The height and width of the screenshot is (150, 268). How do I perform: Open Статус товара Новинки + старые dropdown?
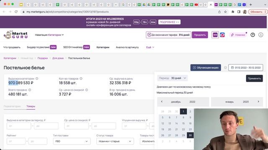pyautogui.click(x=115, y=141)
